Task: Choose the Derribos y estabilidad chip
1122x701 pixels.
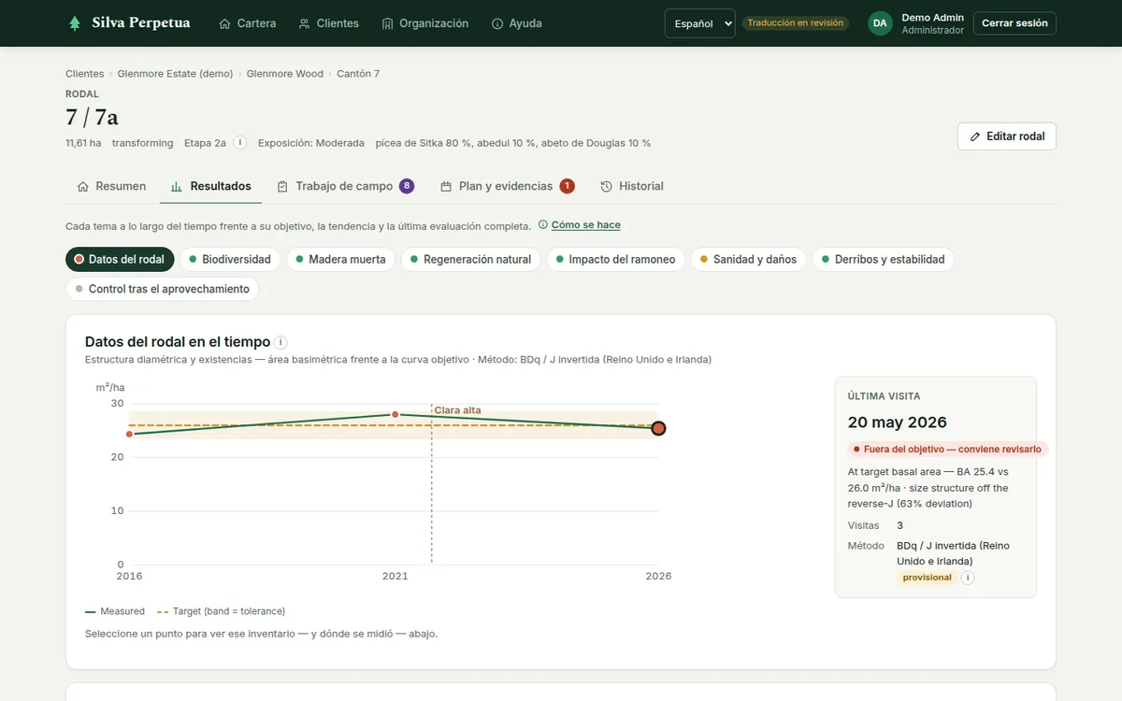Action: [883, 260]
